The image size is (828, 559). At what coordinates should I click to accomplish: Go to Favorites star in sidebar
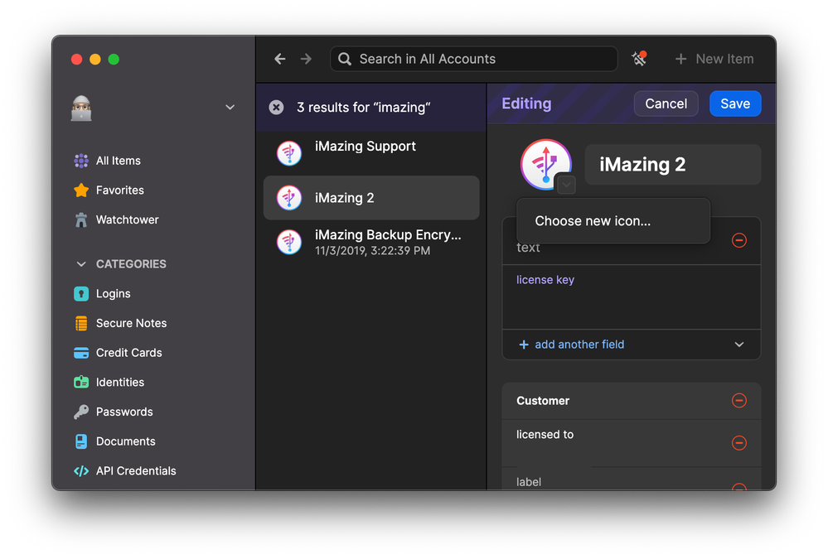pyautogui.click(x=81, y=190)
